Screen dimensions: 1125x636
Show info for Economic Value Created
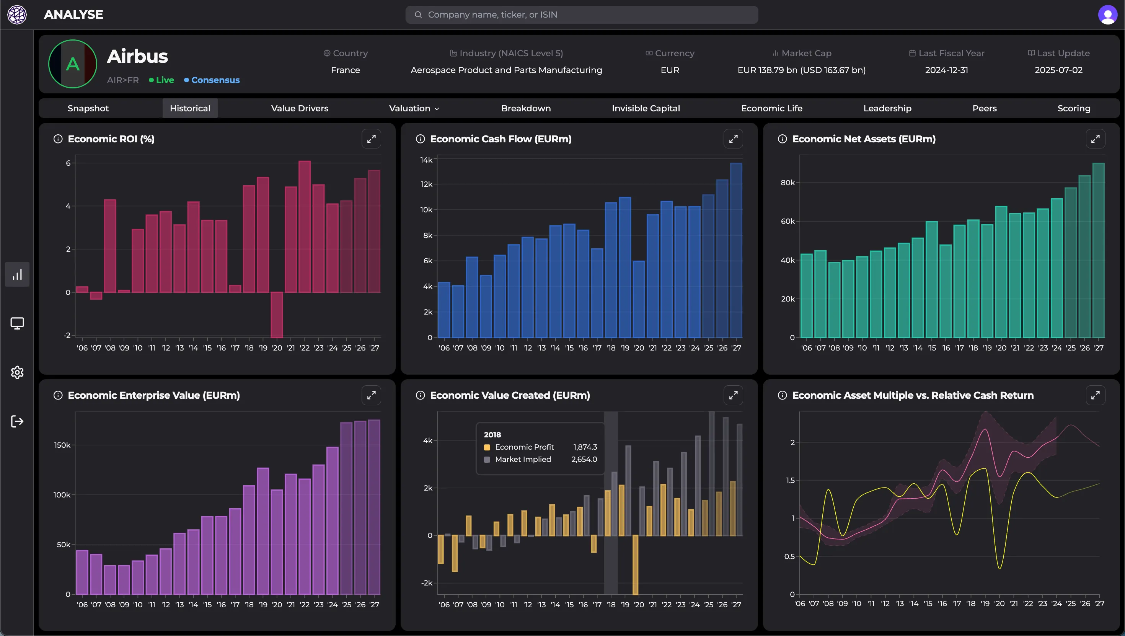click(x=420, y=395)
